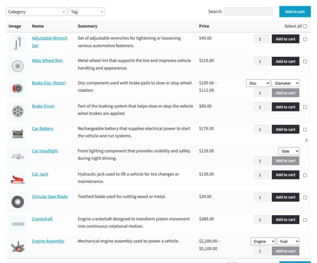Click the Car Battery quantity field
The width and height of the screenshot is (317, 263).
(262, 129)
